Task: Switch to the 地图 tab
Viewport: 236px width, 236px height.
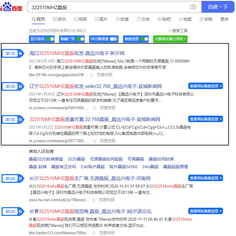Action: point(185,19)
